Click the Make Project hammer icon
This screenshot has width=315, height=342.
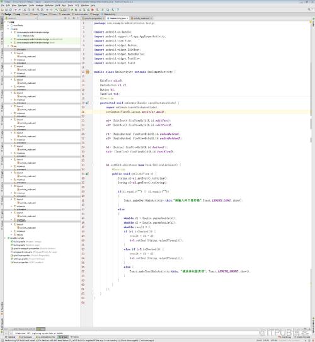click(x=57, y=10)
